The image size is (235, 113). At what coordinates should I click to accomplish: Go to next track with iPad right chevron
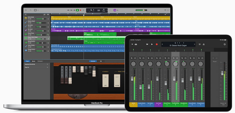coord(194,44)
